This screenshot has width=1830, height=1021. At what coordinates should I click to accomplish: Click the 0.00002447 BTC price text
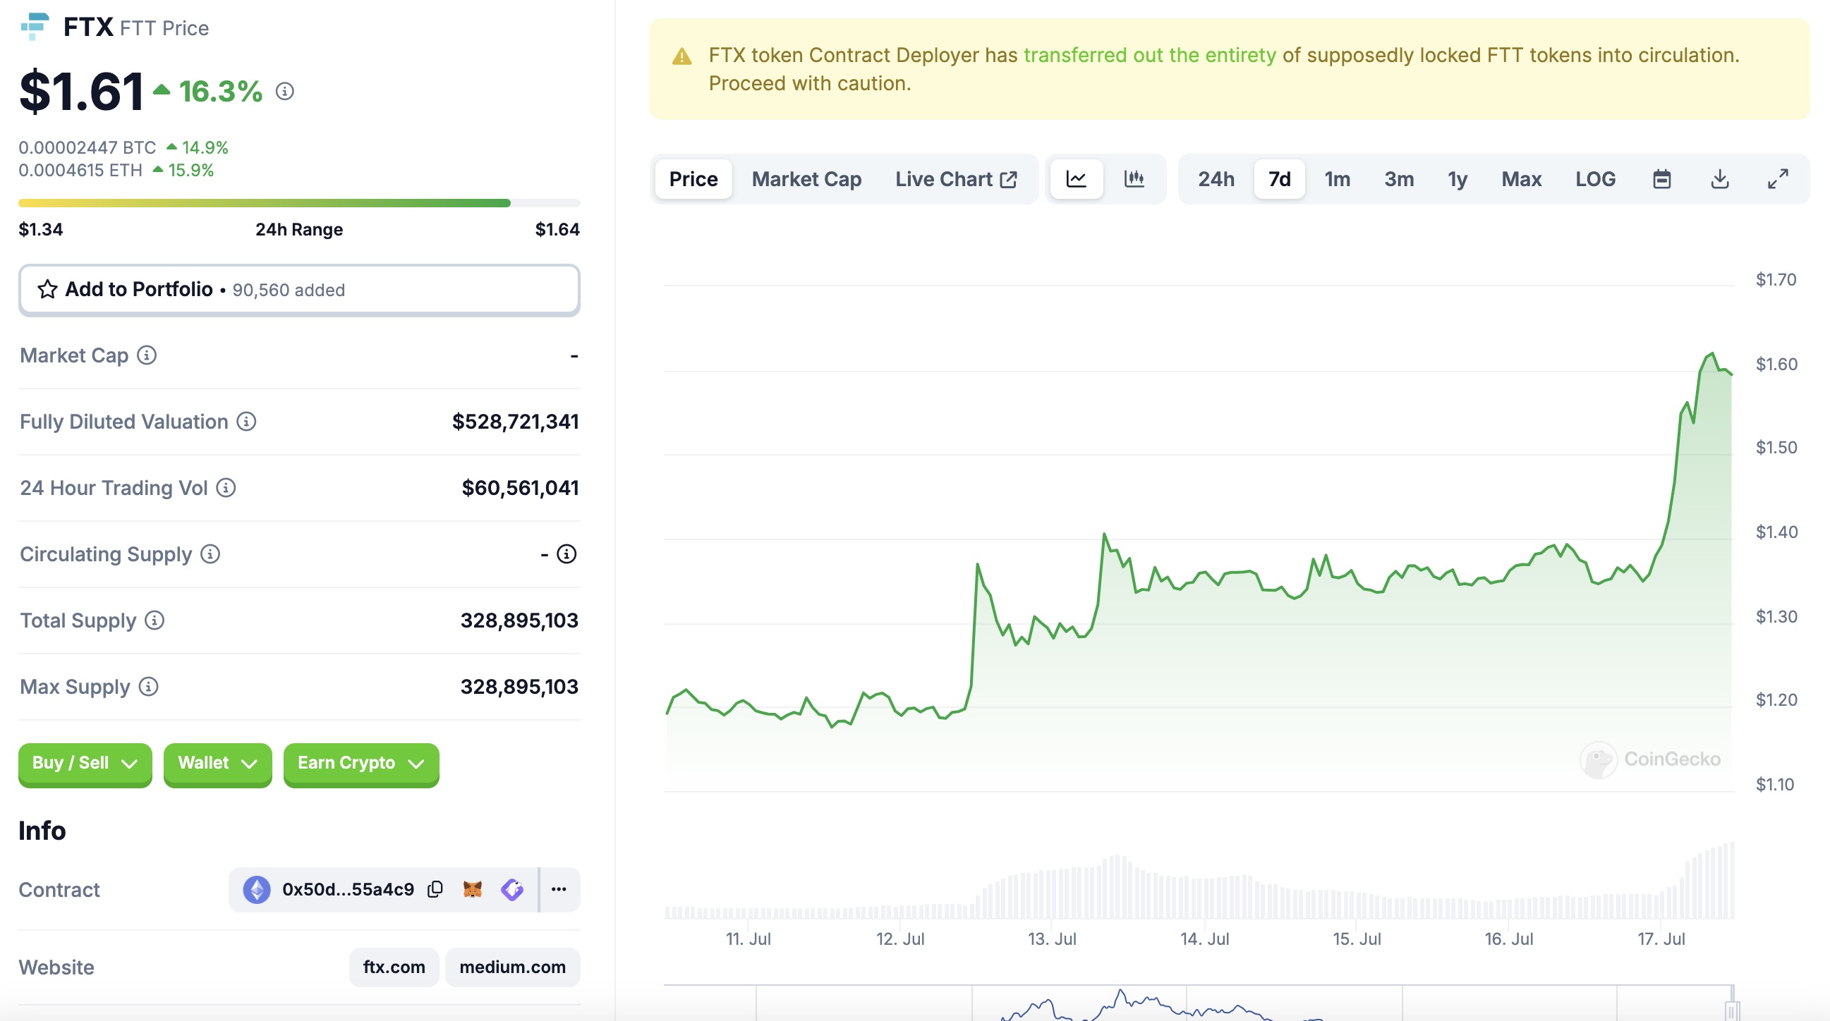click(x=87, y=147)
